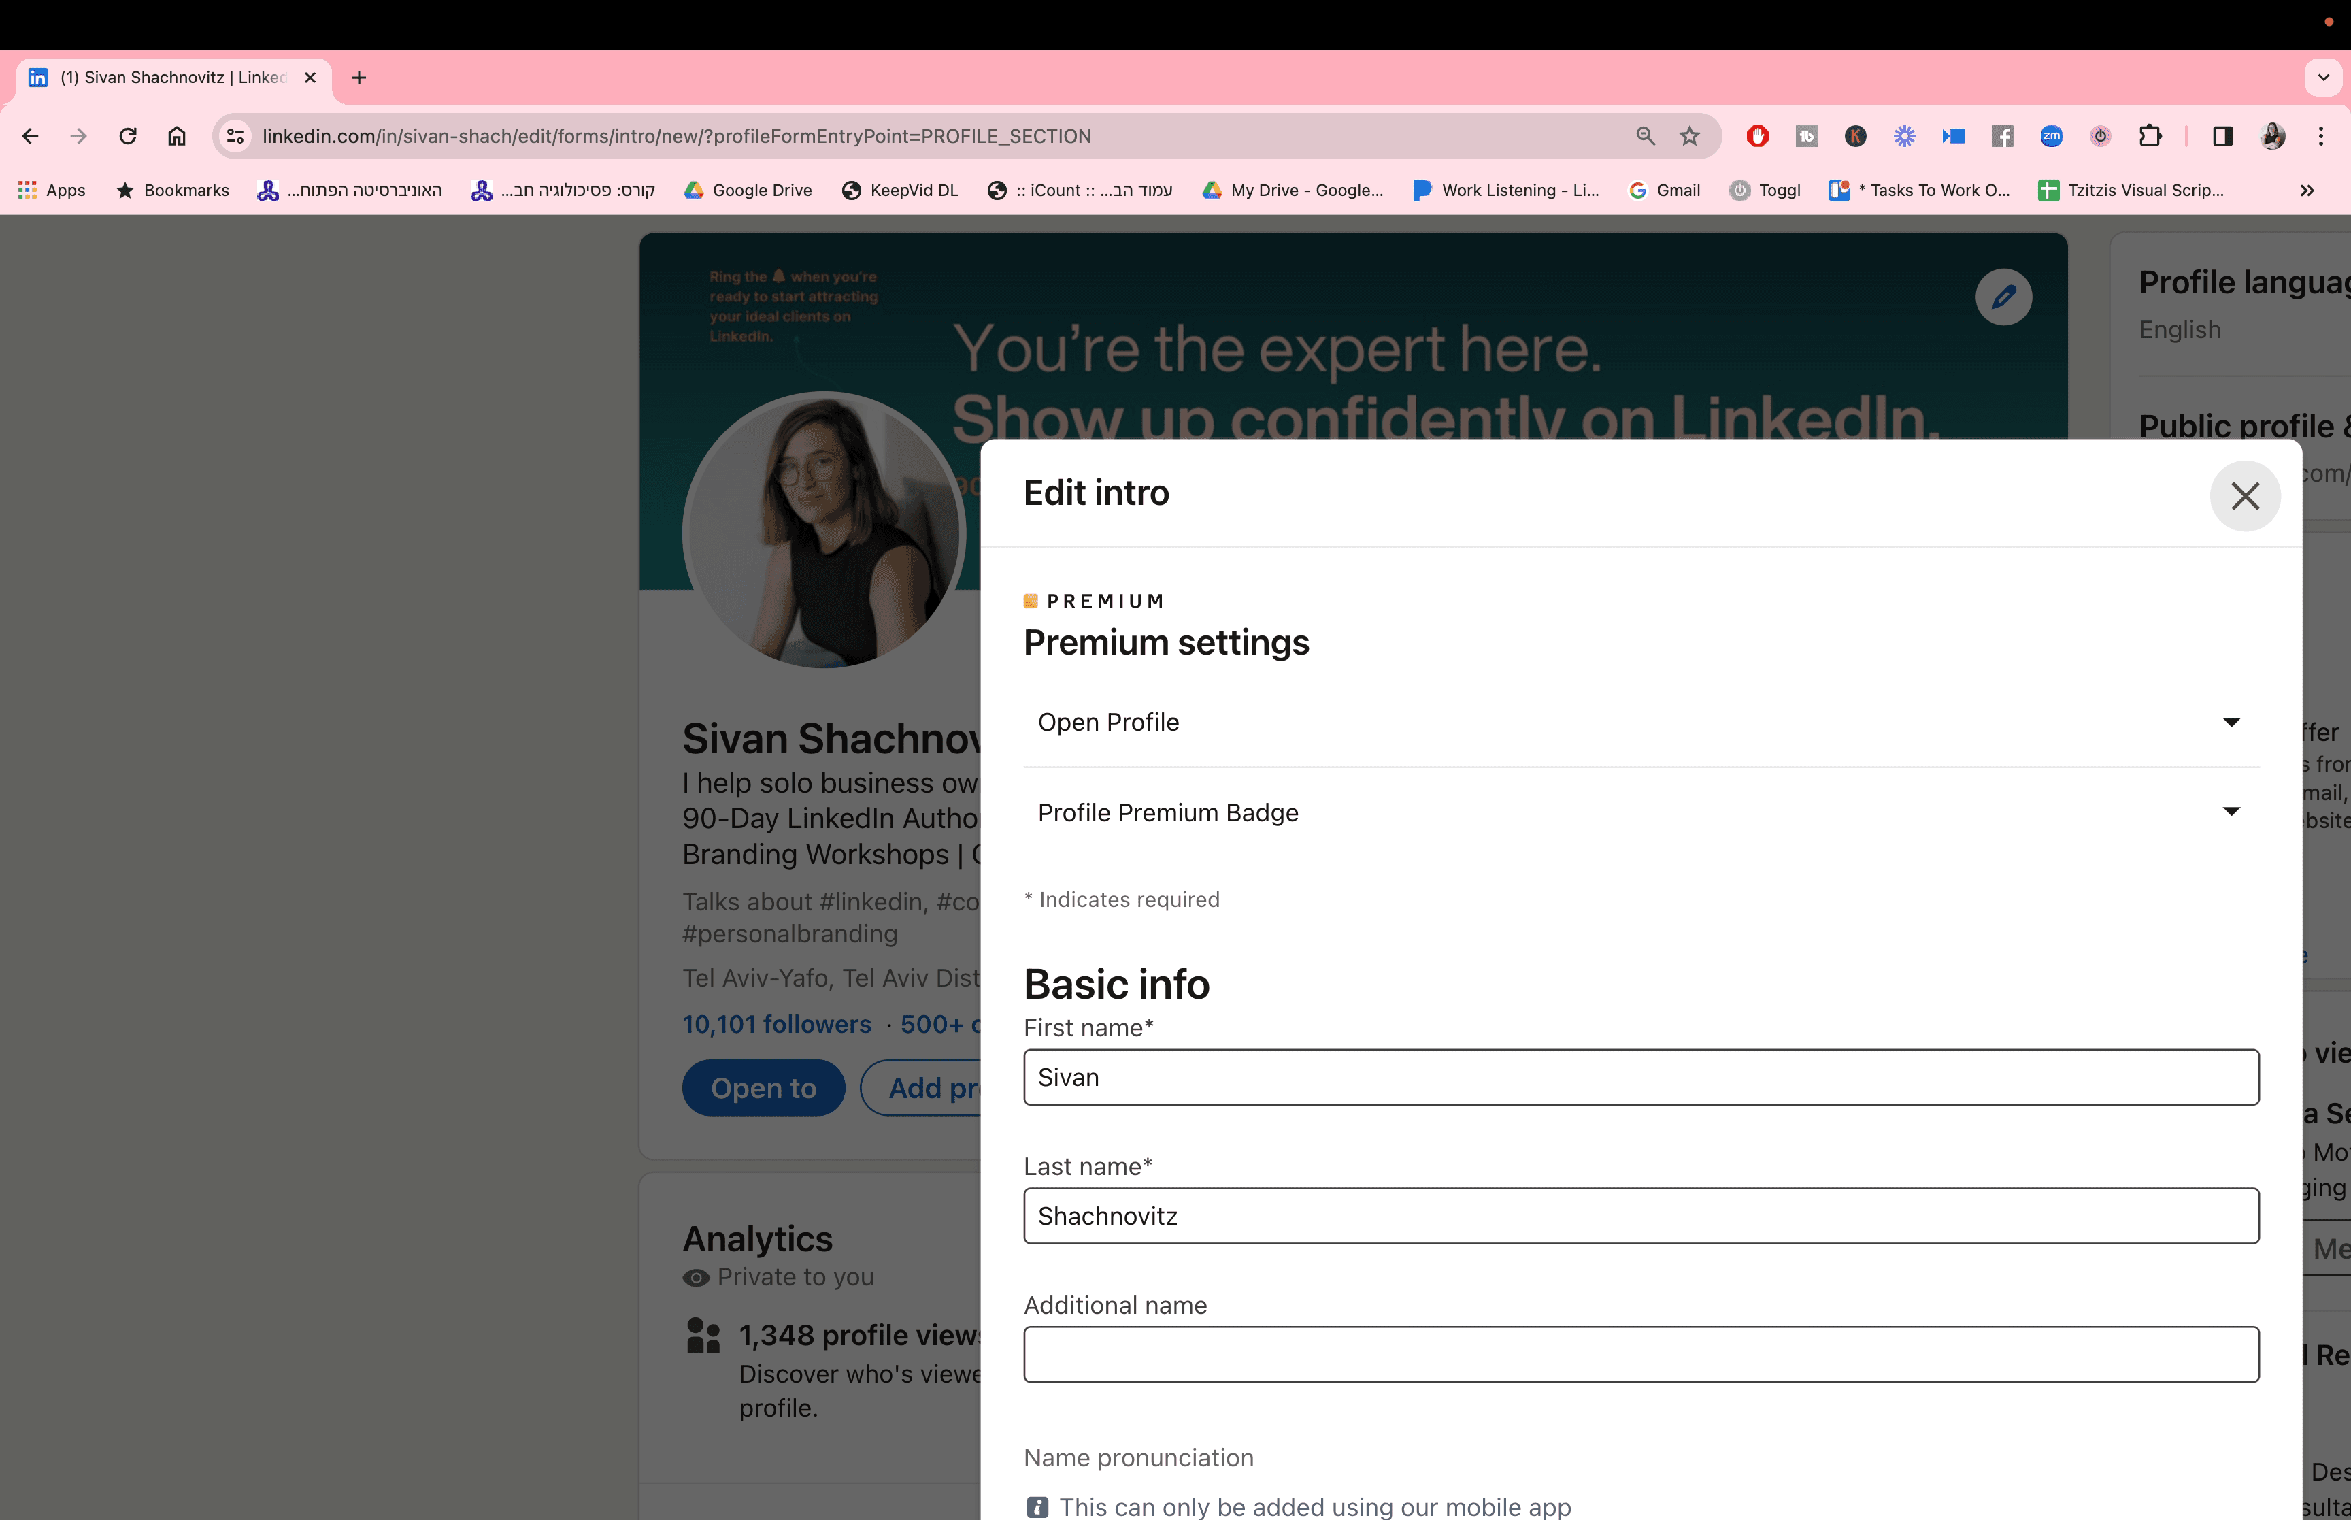
Task: Open the Toggl timer extension icon
Action: [2101, 136]
